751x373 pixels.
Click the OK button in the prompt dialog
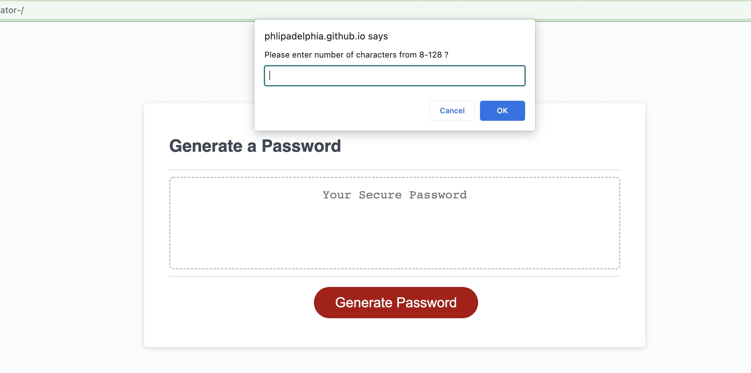point(502,110)
